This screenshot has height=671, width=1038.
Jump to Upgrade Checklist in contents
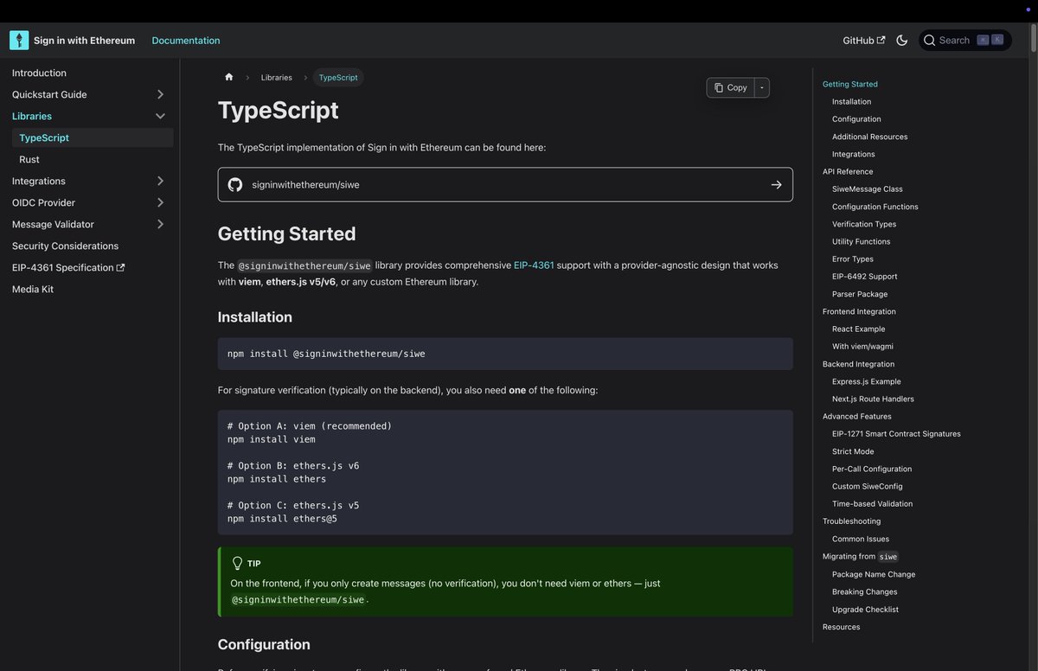pos(865,610)
